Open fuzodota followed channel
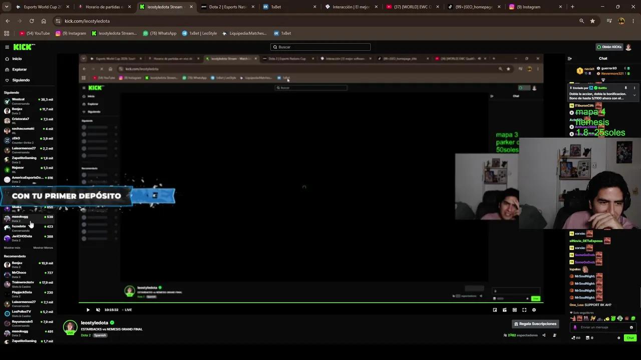The height and width of the screenshot is (360, 641). click(x=28, y=228)
